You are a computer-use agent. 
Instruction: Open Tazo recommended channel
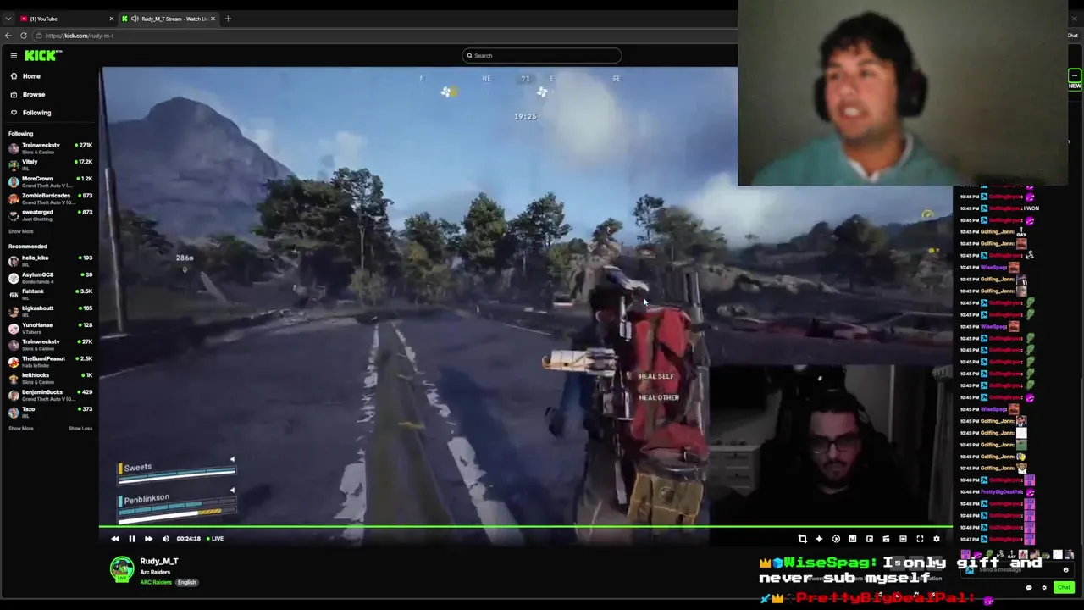pyautogui.click(x=51, y=412)
